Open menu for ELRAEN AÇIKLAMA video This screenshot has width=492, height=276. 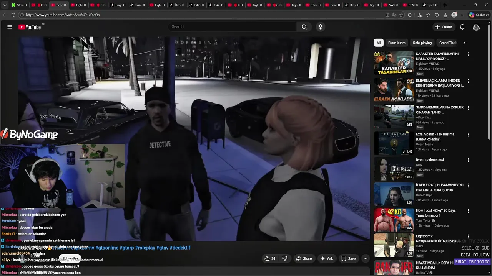pyautogui.click(x=468, y=81)
